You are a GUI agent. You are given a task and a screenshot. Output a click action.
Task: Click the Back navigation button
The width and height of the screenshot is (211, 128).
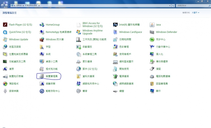coord(2,6)
